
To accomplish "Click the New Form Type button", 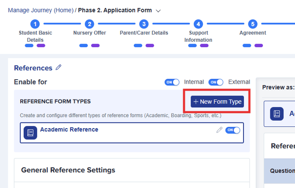I will (217, 102).
